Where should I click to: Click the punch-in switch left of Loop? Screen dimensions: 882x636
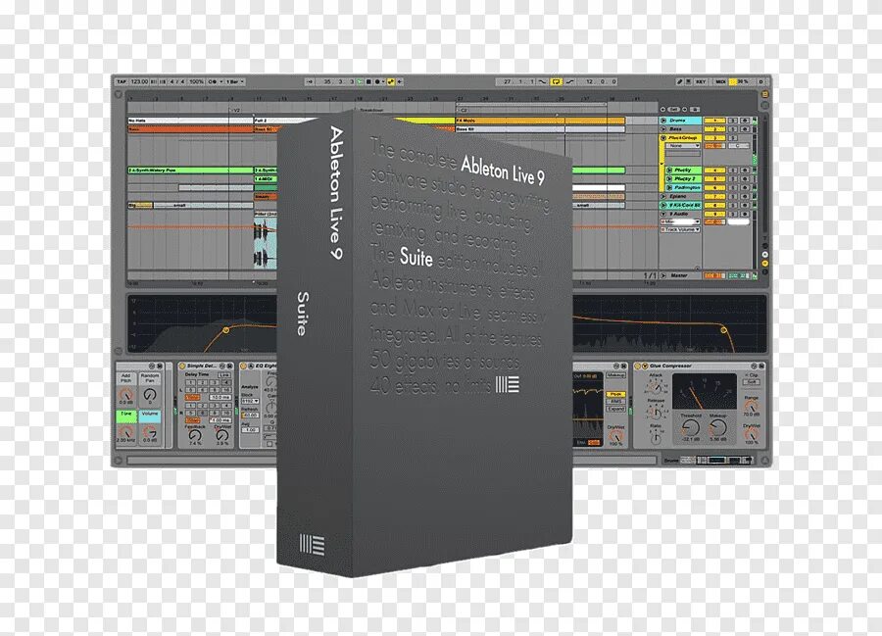pyautogui.click(x=543, y=81)
